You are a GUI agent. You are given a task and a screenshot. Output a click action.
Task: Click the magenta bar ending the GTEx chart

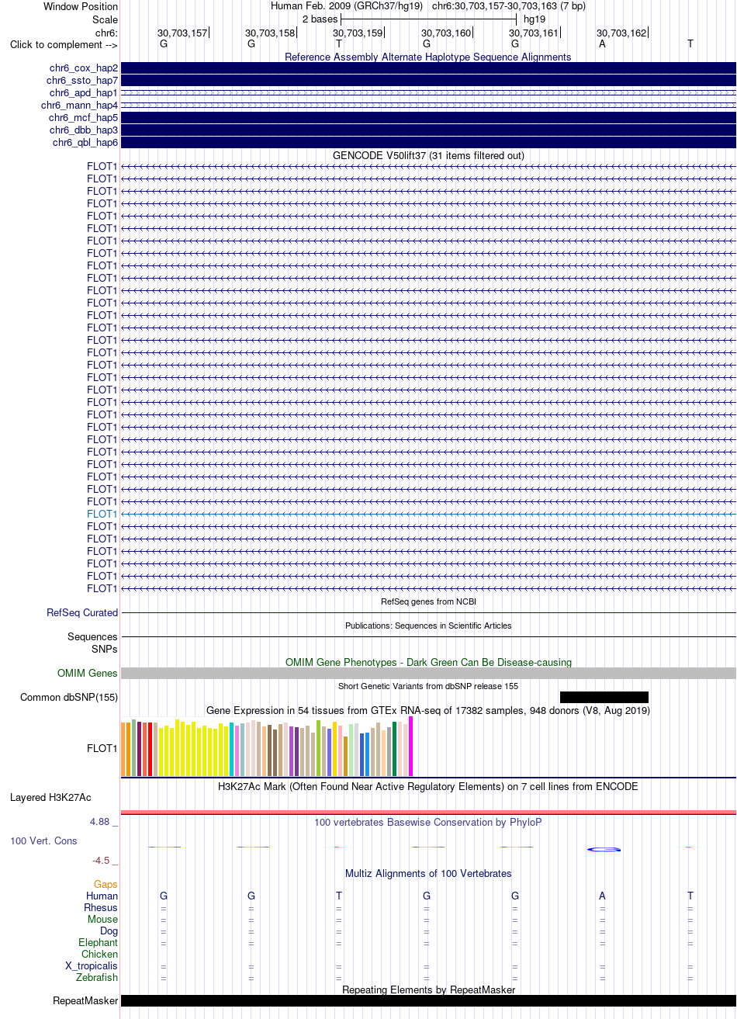pos(411,746)
